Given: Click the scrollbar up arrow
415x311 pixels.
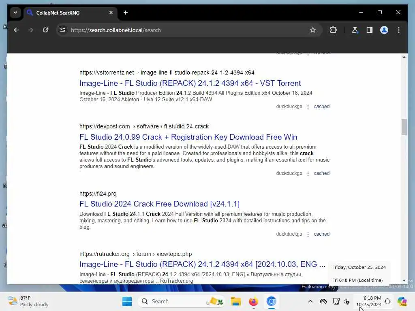Looking at the screenshot, I should [404, 57].
